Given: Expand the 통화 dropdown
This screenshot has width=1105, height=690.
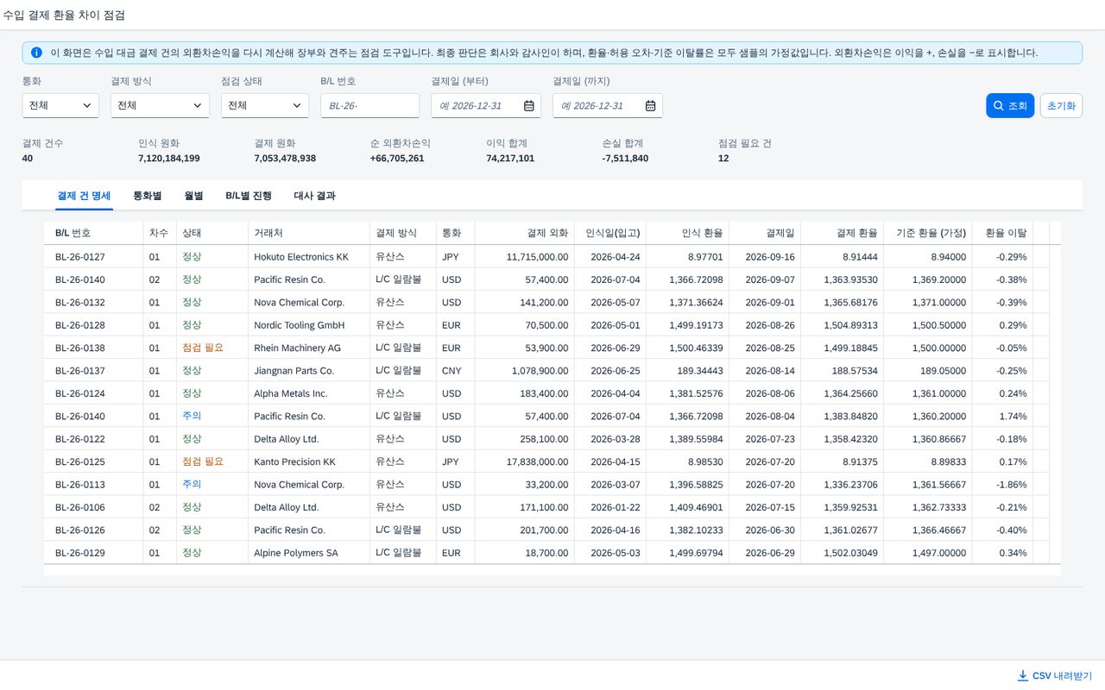Looking at the screenshot, I should point(60,105).
